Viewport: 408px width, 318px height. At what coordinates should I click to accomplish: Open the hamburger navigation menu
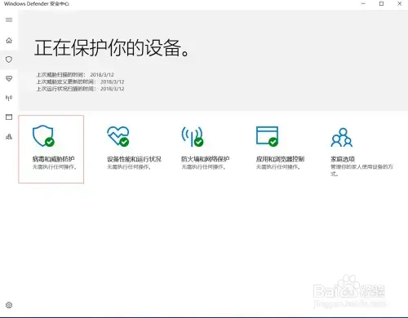click(9, 20)
